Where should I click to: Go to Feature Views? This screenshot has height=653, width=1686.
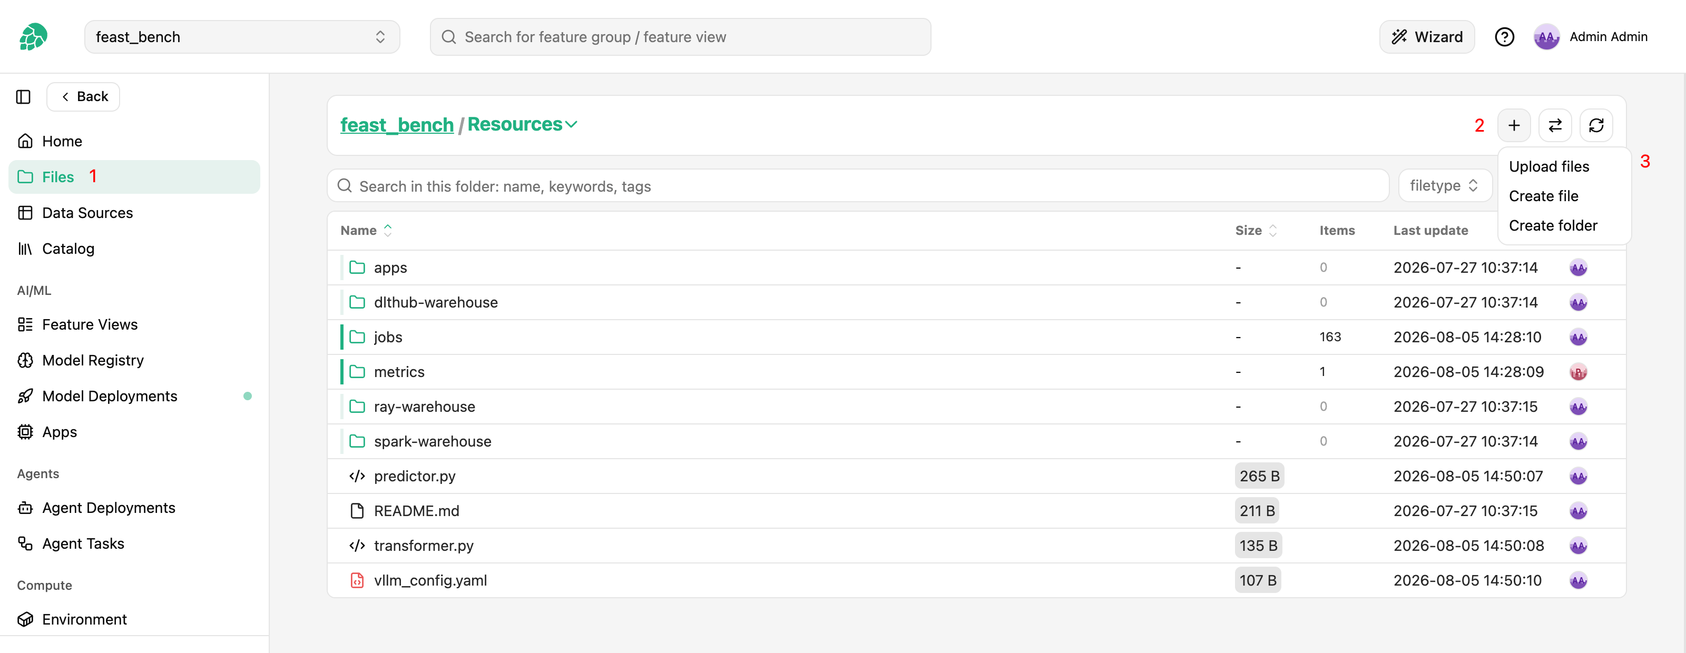[x=134, y=324]
